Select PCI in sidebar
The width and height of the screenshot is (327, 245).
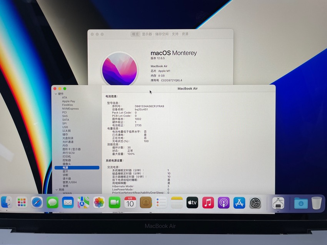click(x=65, y=112)
